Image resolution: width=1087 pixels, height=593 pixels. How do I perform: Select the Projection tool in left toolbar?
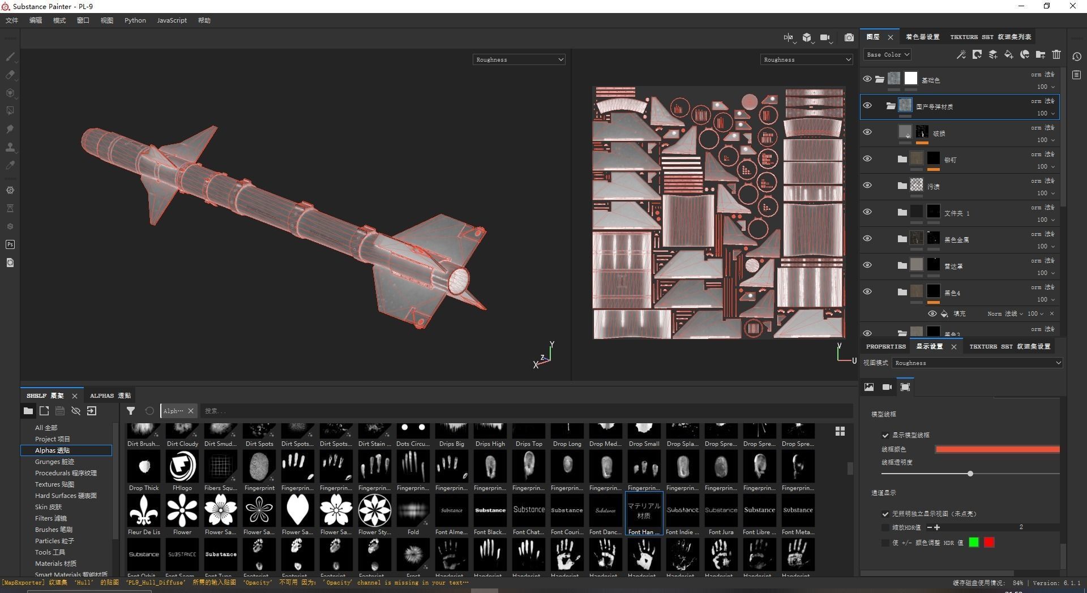pyautogui.click(x=10, y=93)
